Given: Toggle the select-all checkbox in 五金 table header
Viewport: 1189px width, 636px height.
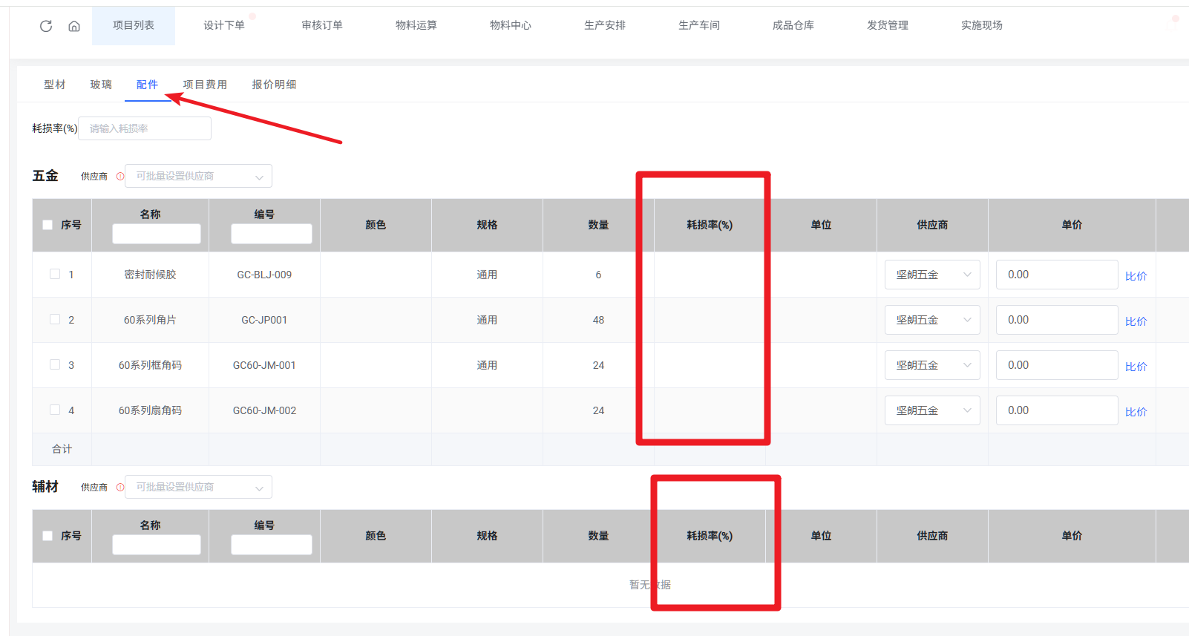Looking at the screenshot, I should coord(48,225).
